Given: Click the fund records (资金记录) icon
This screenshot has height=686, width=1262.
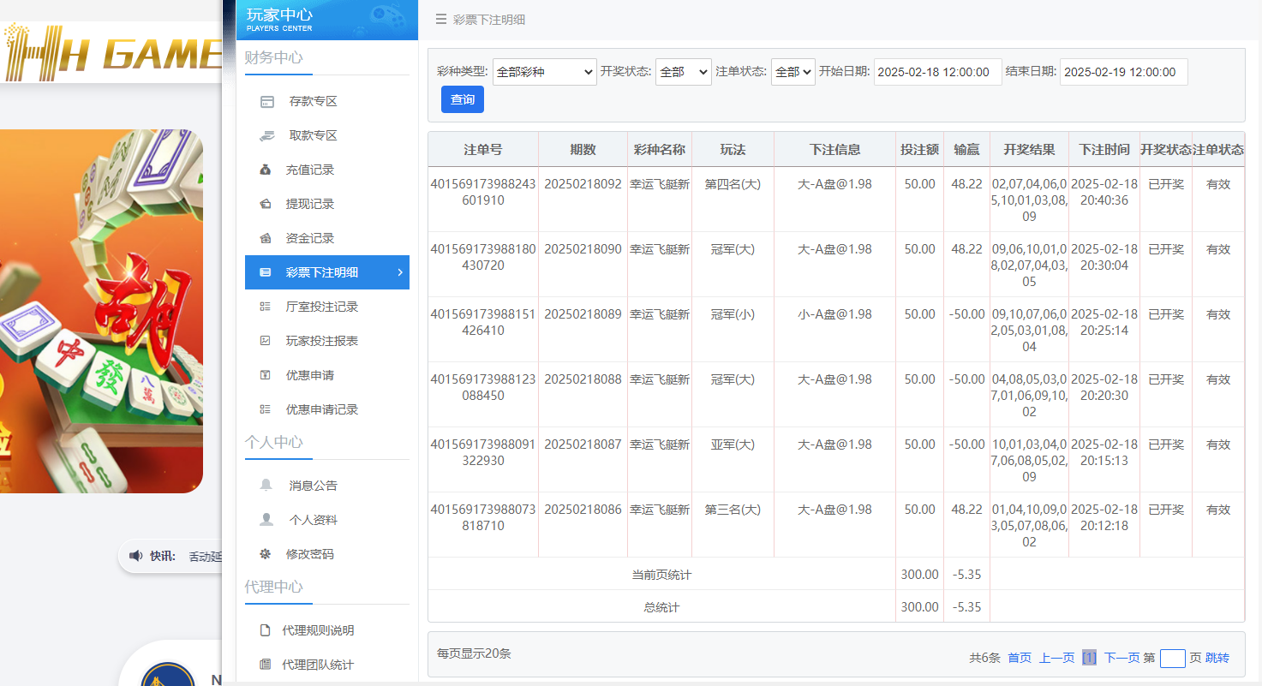Looking at the screenshot, I should pyautogui.click(x=266, y=238).
